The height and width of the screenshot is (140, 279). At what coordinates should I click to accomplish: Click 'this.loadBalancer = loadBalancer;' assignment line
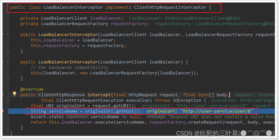pyautogui.click(x=73, y=40)
